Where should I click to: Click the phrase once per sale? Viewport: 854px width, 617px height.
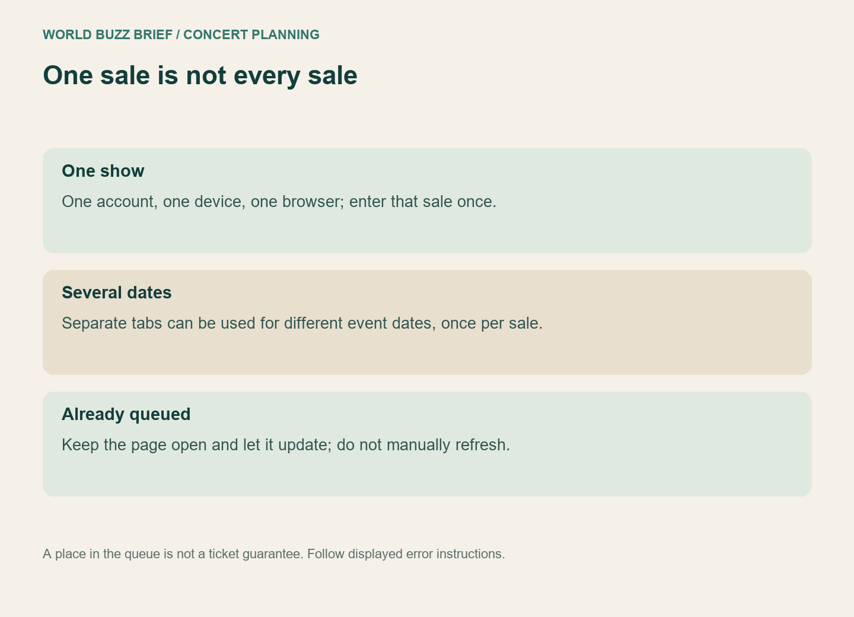(x=492, y=323)
